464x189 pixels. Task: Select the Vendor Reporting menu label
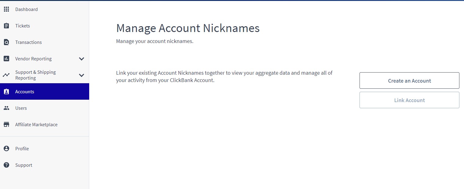pyautogui.click(x=33, y=59)
